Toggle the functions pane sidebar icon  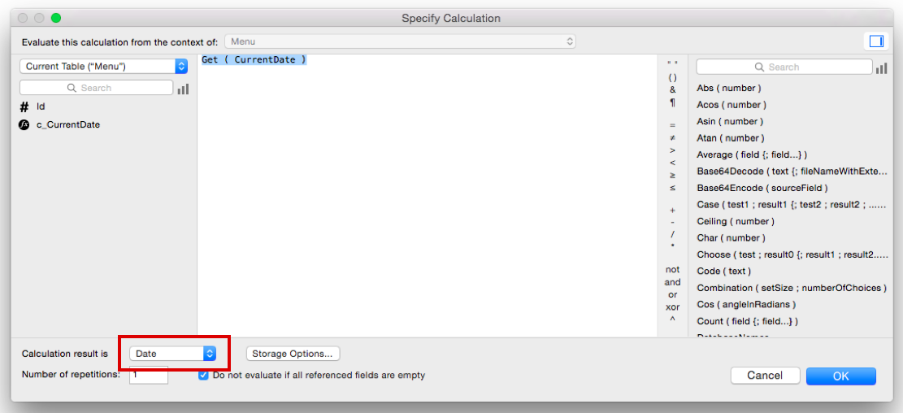(876, 41)
